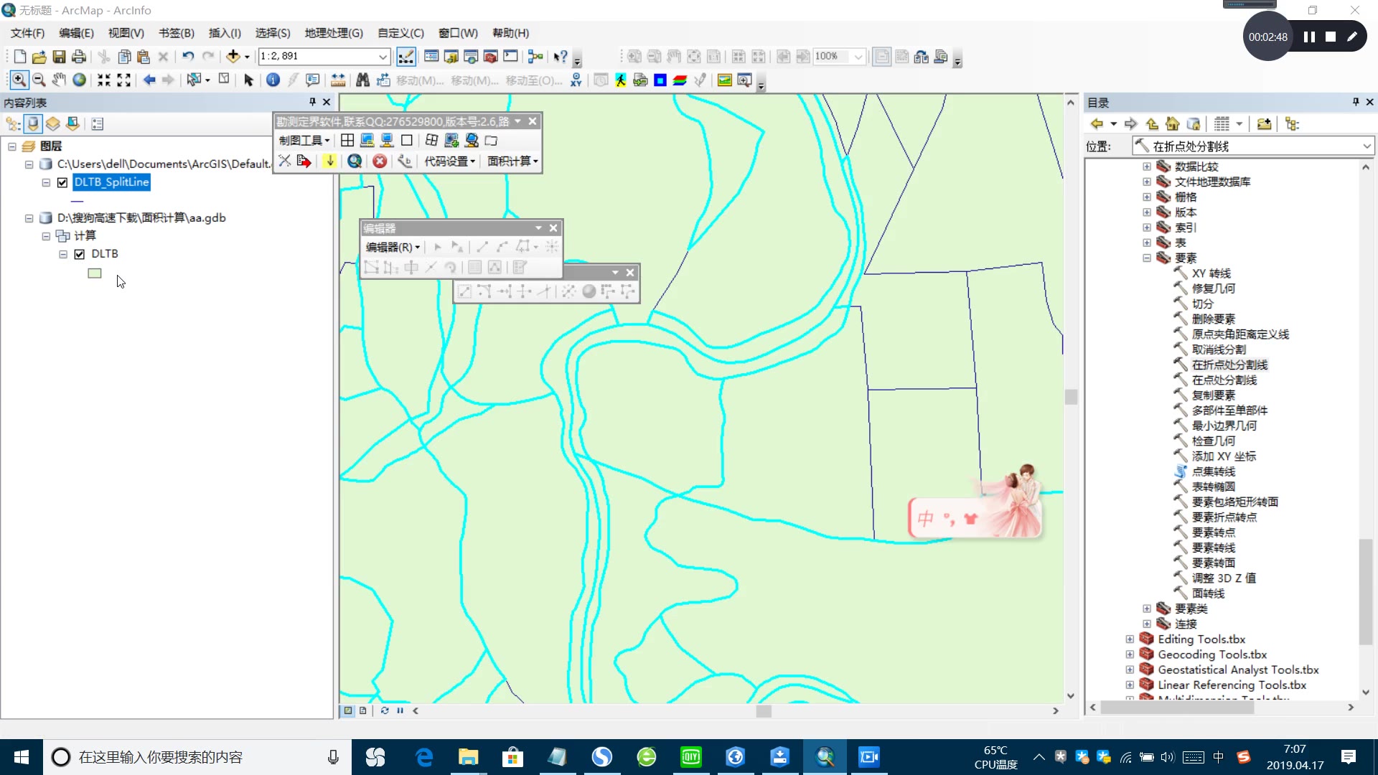Open the Catalog 位置 location dropdown
Screen dimensions: 1378x775
point(1367,146)
